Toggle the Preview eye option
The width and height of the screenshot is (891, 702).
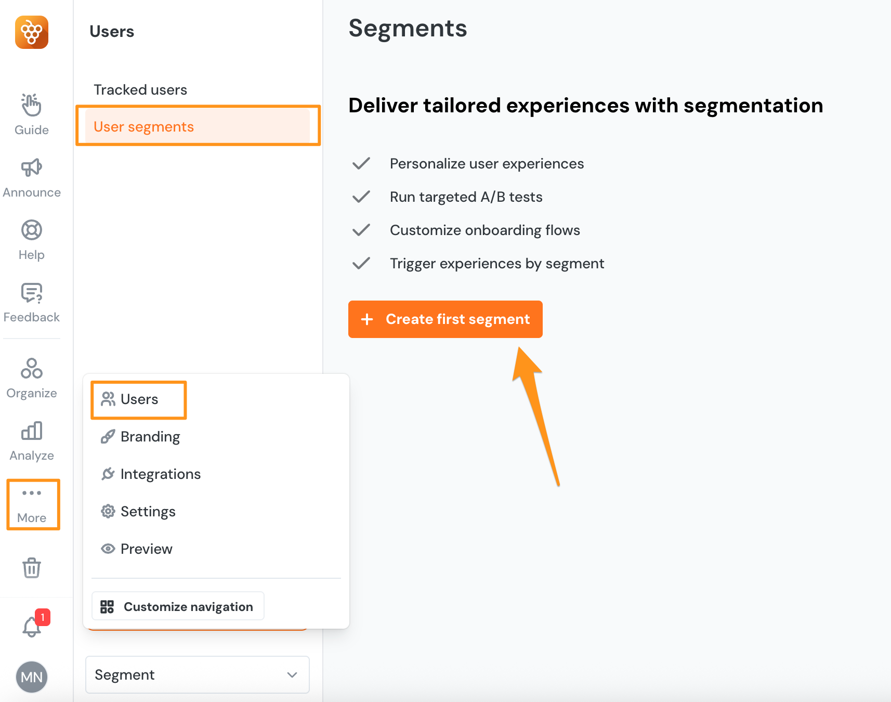click(146, 549)
